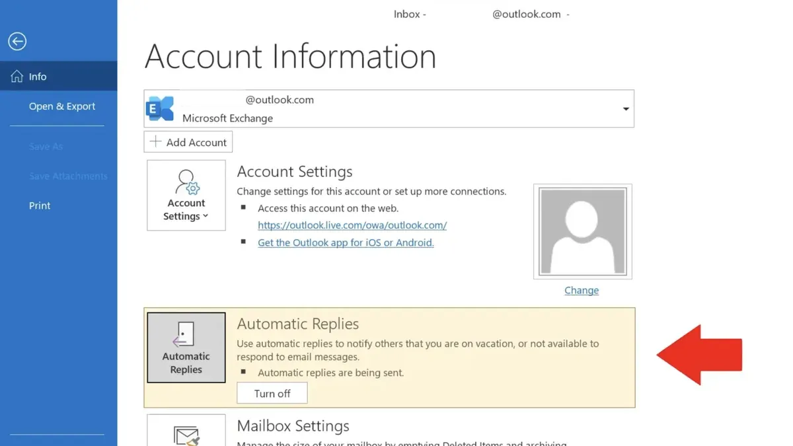Click the Microsoft Exchange account icon

click(160, 109)
